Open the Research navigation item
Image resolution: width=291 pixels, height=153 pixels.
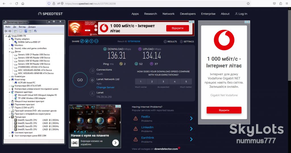pyautogui.click(x=151, y=14)
